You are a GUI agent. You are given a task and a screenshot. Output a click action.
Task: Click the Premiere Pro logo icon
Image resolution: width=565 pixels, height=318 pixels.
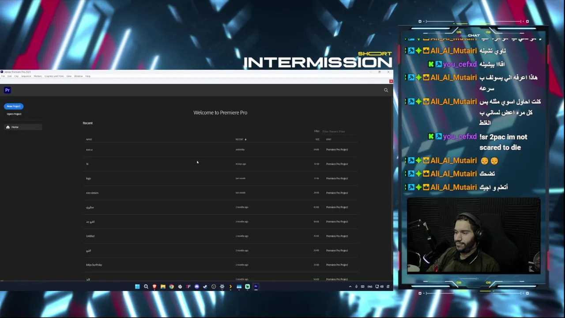(x=7, y=90)
